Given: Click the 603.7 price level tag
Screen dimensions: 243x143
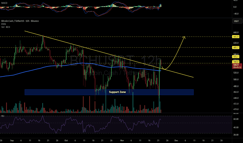Looking at the screenshot, I should (236, 48).
